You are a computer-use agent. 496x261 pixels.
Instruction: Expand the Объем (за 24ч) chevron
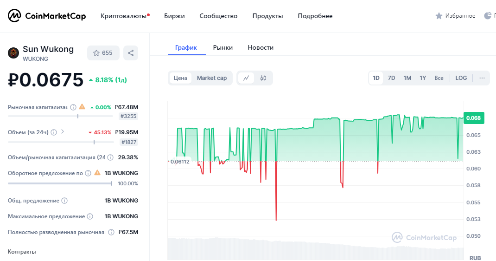(63, 132)
